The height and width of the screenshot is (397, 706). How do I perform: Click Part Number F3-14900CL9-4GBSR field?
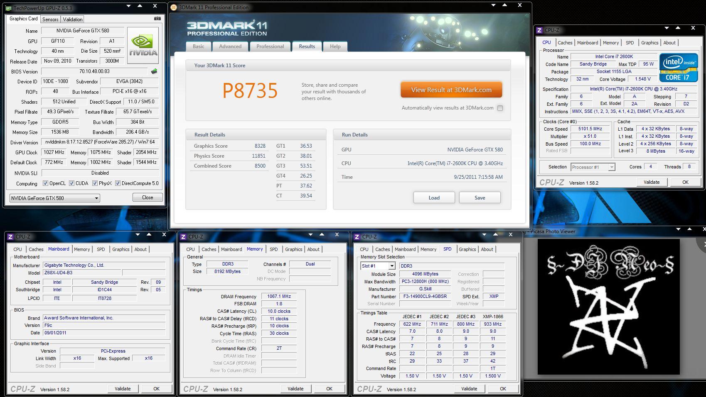(425, 297)
